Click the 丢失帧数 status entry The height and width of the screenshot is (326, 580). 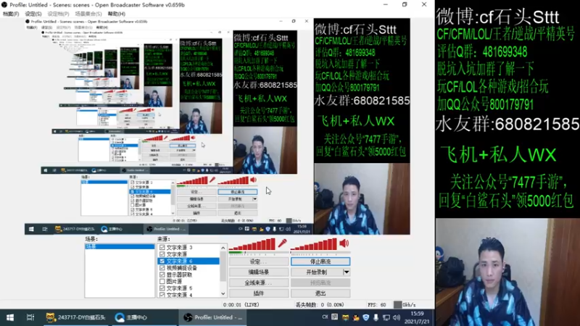(320, 305)
